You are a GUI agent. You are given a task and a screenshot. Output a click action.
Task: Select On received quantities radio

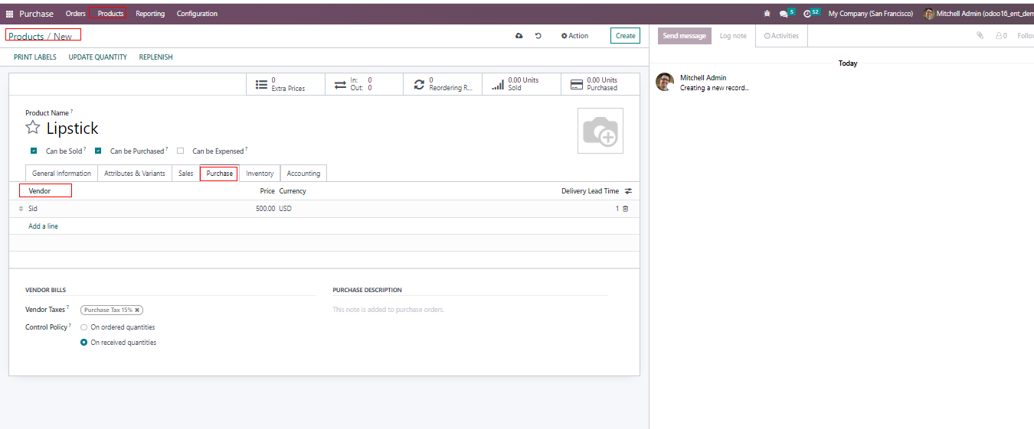(x=83, y=343)
